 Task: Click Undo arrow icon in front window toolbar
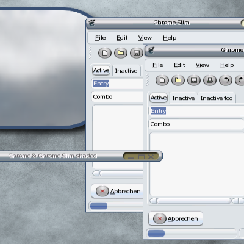pyautogui.click(x=226, y=81)
